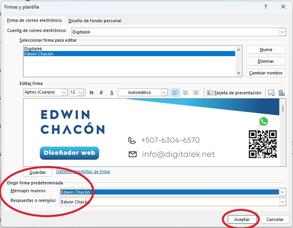Open the help question mark
This screenshot has height=228, width=293.
point(266,7)
